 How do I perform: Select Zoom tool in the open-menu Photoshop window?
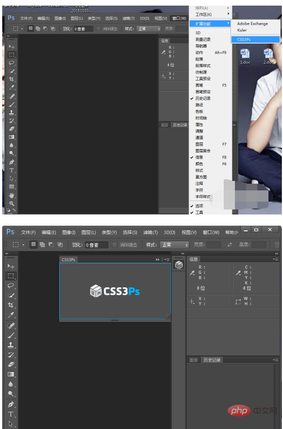(x=12, y=203)
